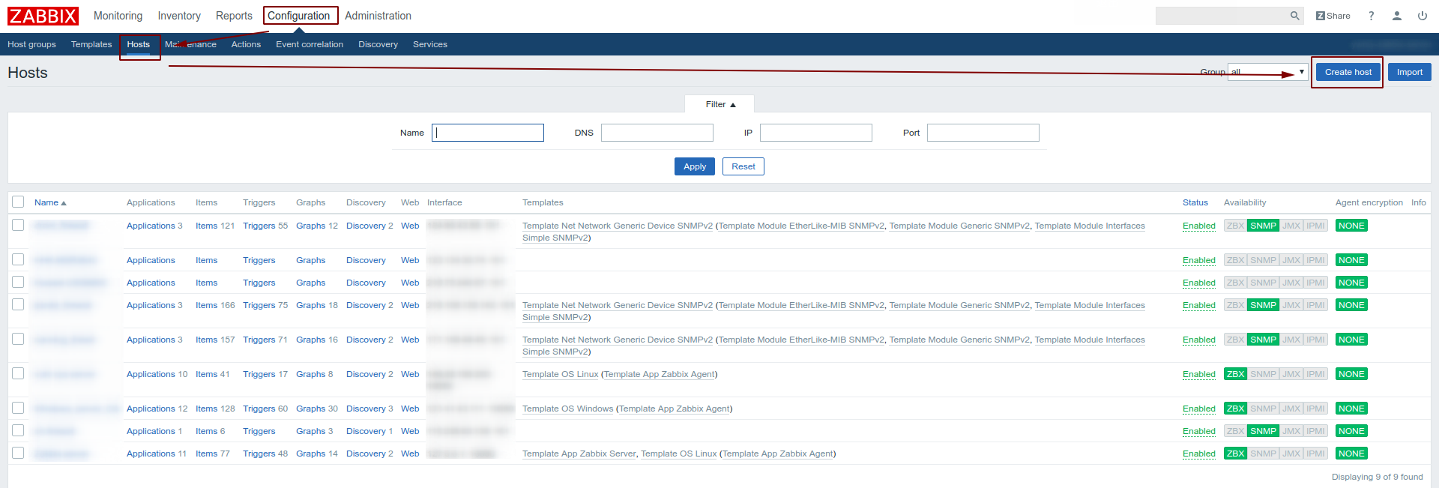The image size is (1439, 488).
Task: Click the ZBX availability badge for Template OS Windows row
Action: tap(1235, 409)
